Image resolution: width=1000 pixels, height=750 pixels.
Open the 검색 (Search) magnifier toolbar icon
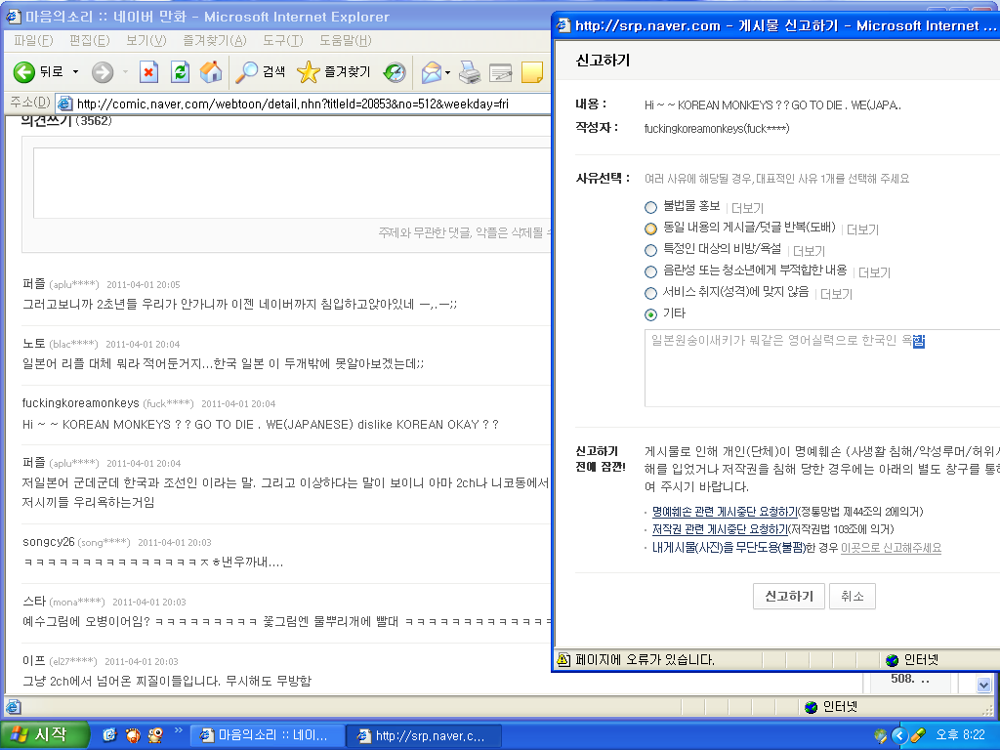[x=248, y=71]
